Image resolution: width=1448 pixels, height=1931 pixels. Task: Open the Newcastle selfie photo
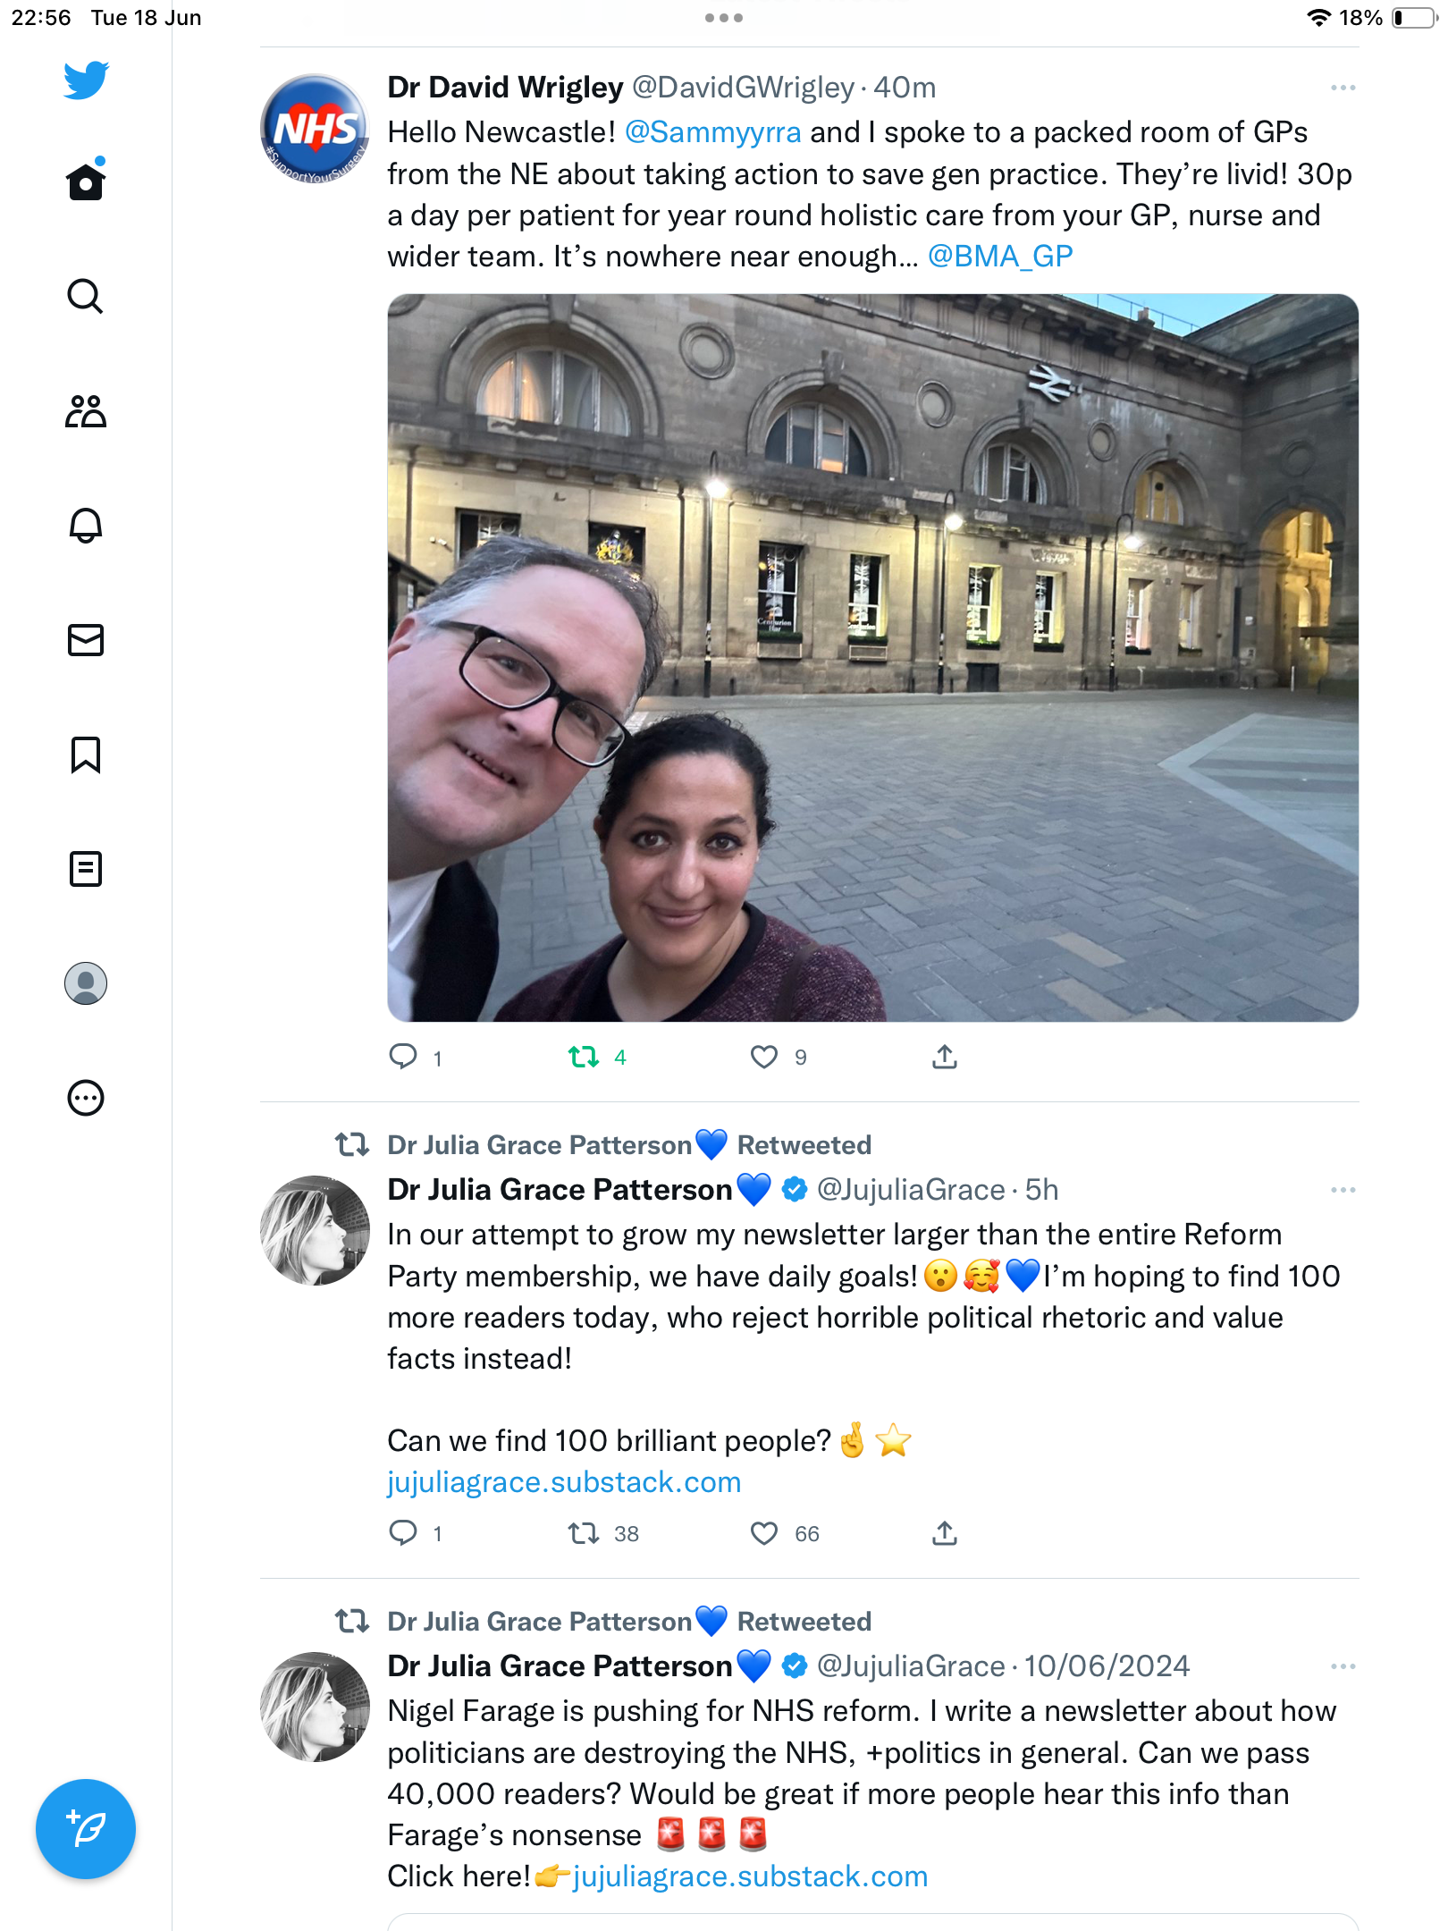(x=872, y=658)
